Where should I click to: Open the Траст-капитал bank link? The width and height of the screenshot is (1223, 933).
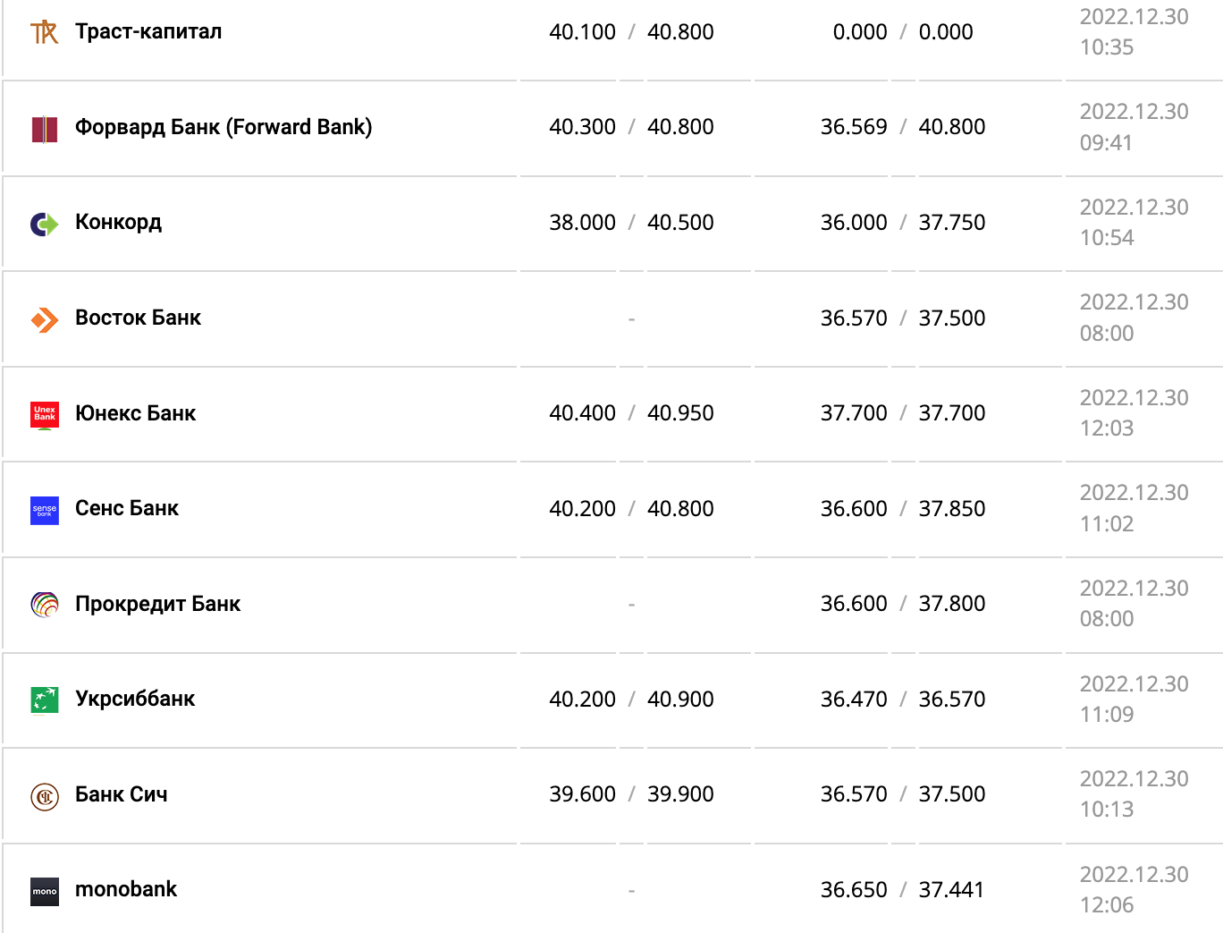click(148, 31)
